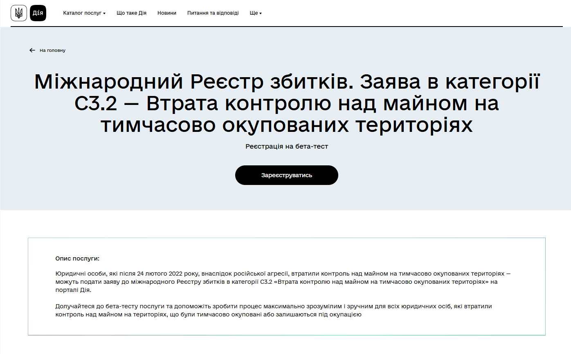Click the Дія home icon to return home
Image resolution: width=571 pixels, height=354 pixels.
(x=38, y=13)
